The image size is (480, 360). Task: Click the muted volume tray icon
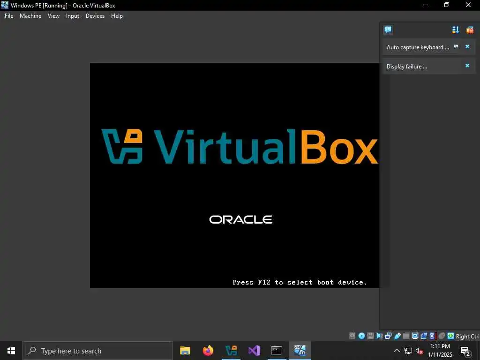click(420, 351)
